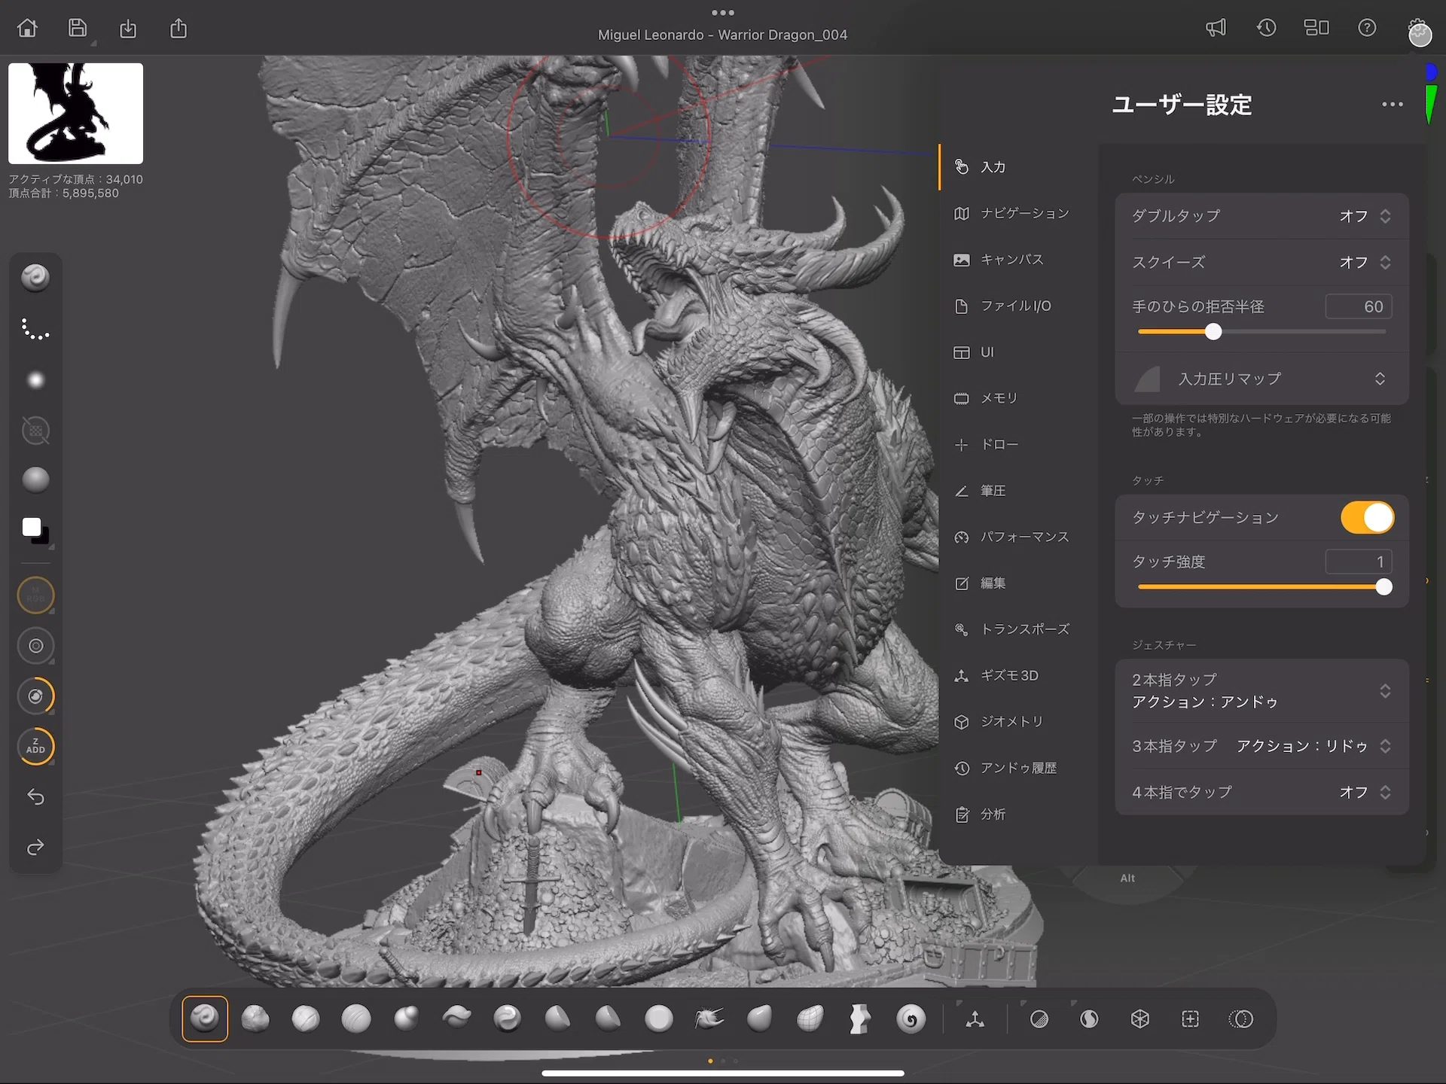Viewport: 1446px width, 1084px height.
Task: Select the Gizmo 3D tool in bottom toolbar
Action: coord(975,1019)
